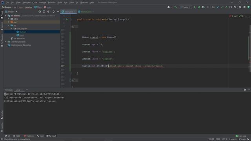
Task: Collapse the com.javadev package node
Action: coord(11,29)
